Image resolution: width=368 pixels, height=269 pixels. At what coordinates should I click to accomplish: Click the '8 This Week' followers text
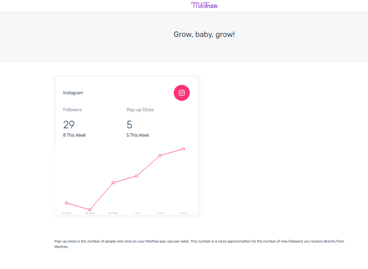[x=75, y=135]
